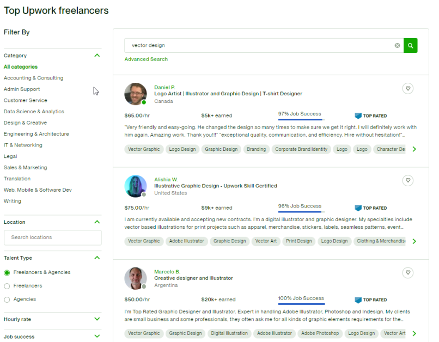
Task: Open Daniel P.'s profile name link
Action: 164,87
